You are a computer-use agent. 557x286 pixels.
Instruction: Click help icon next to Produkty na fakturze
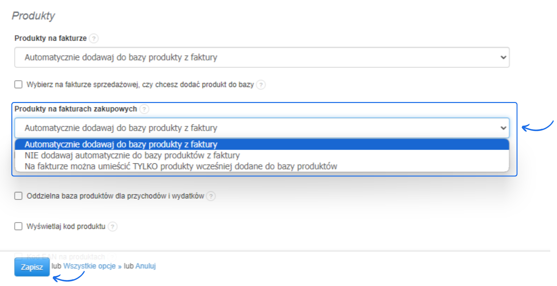(94, 39)
